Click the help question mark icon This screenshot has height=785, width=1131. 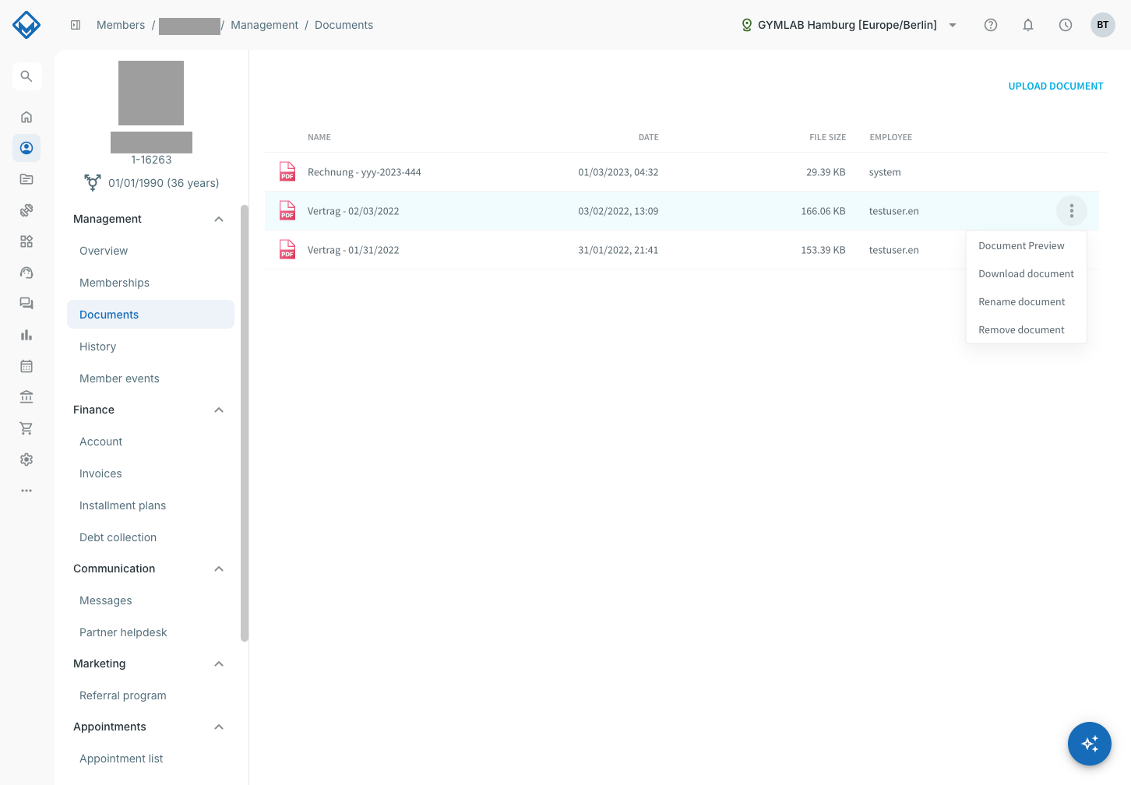[991, 25]
